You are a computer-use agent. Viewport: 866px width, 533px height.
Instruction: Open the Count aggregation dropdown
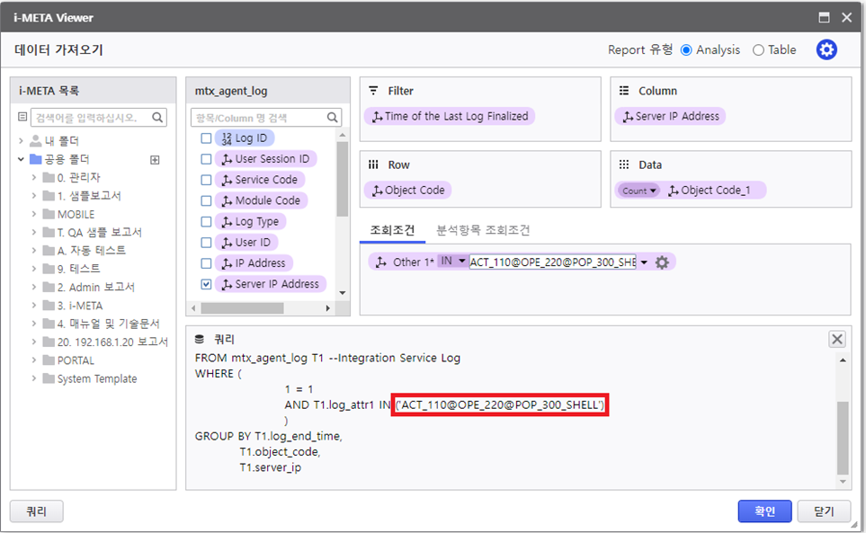tap(638, 191)
